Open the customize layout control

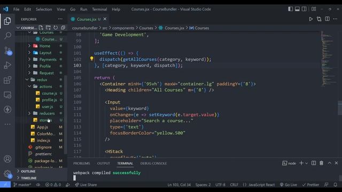(x=314, y=9)
